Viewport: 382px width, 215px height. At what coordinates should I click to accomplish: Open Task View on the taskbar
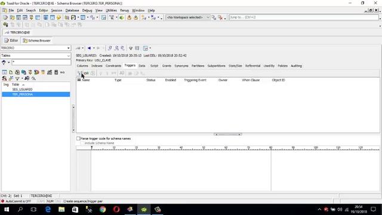[x=33, y=210]
